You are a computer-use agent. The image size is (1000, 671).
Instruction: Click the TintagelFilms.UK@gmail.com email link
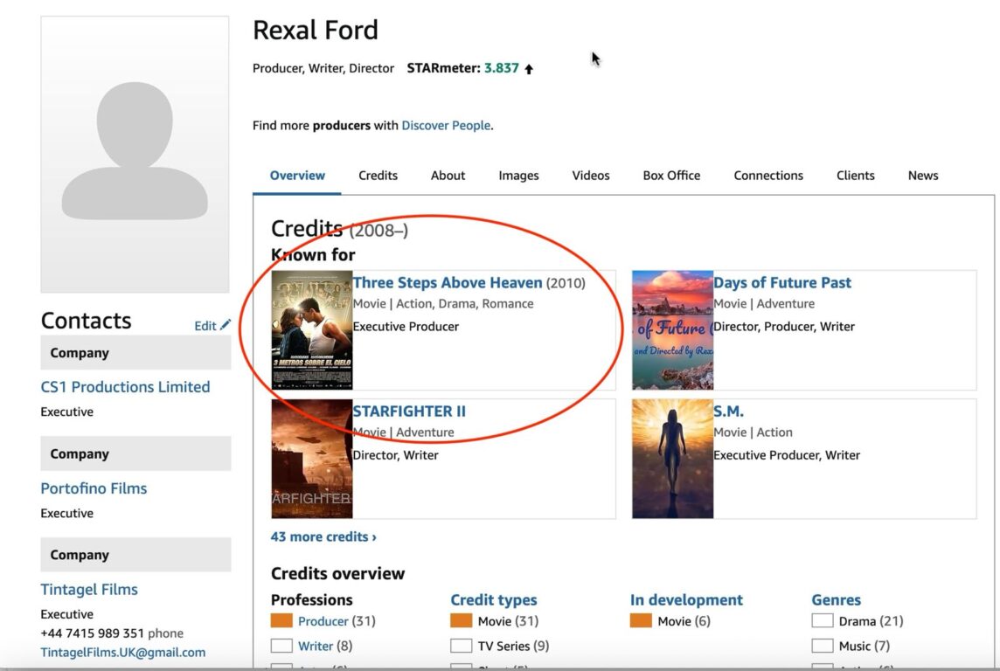click(123, 653)
